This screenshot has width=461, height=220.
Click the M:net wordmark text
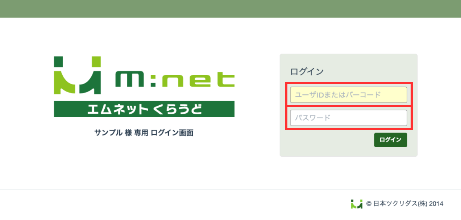[175, 79]
